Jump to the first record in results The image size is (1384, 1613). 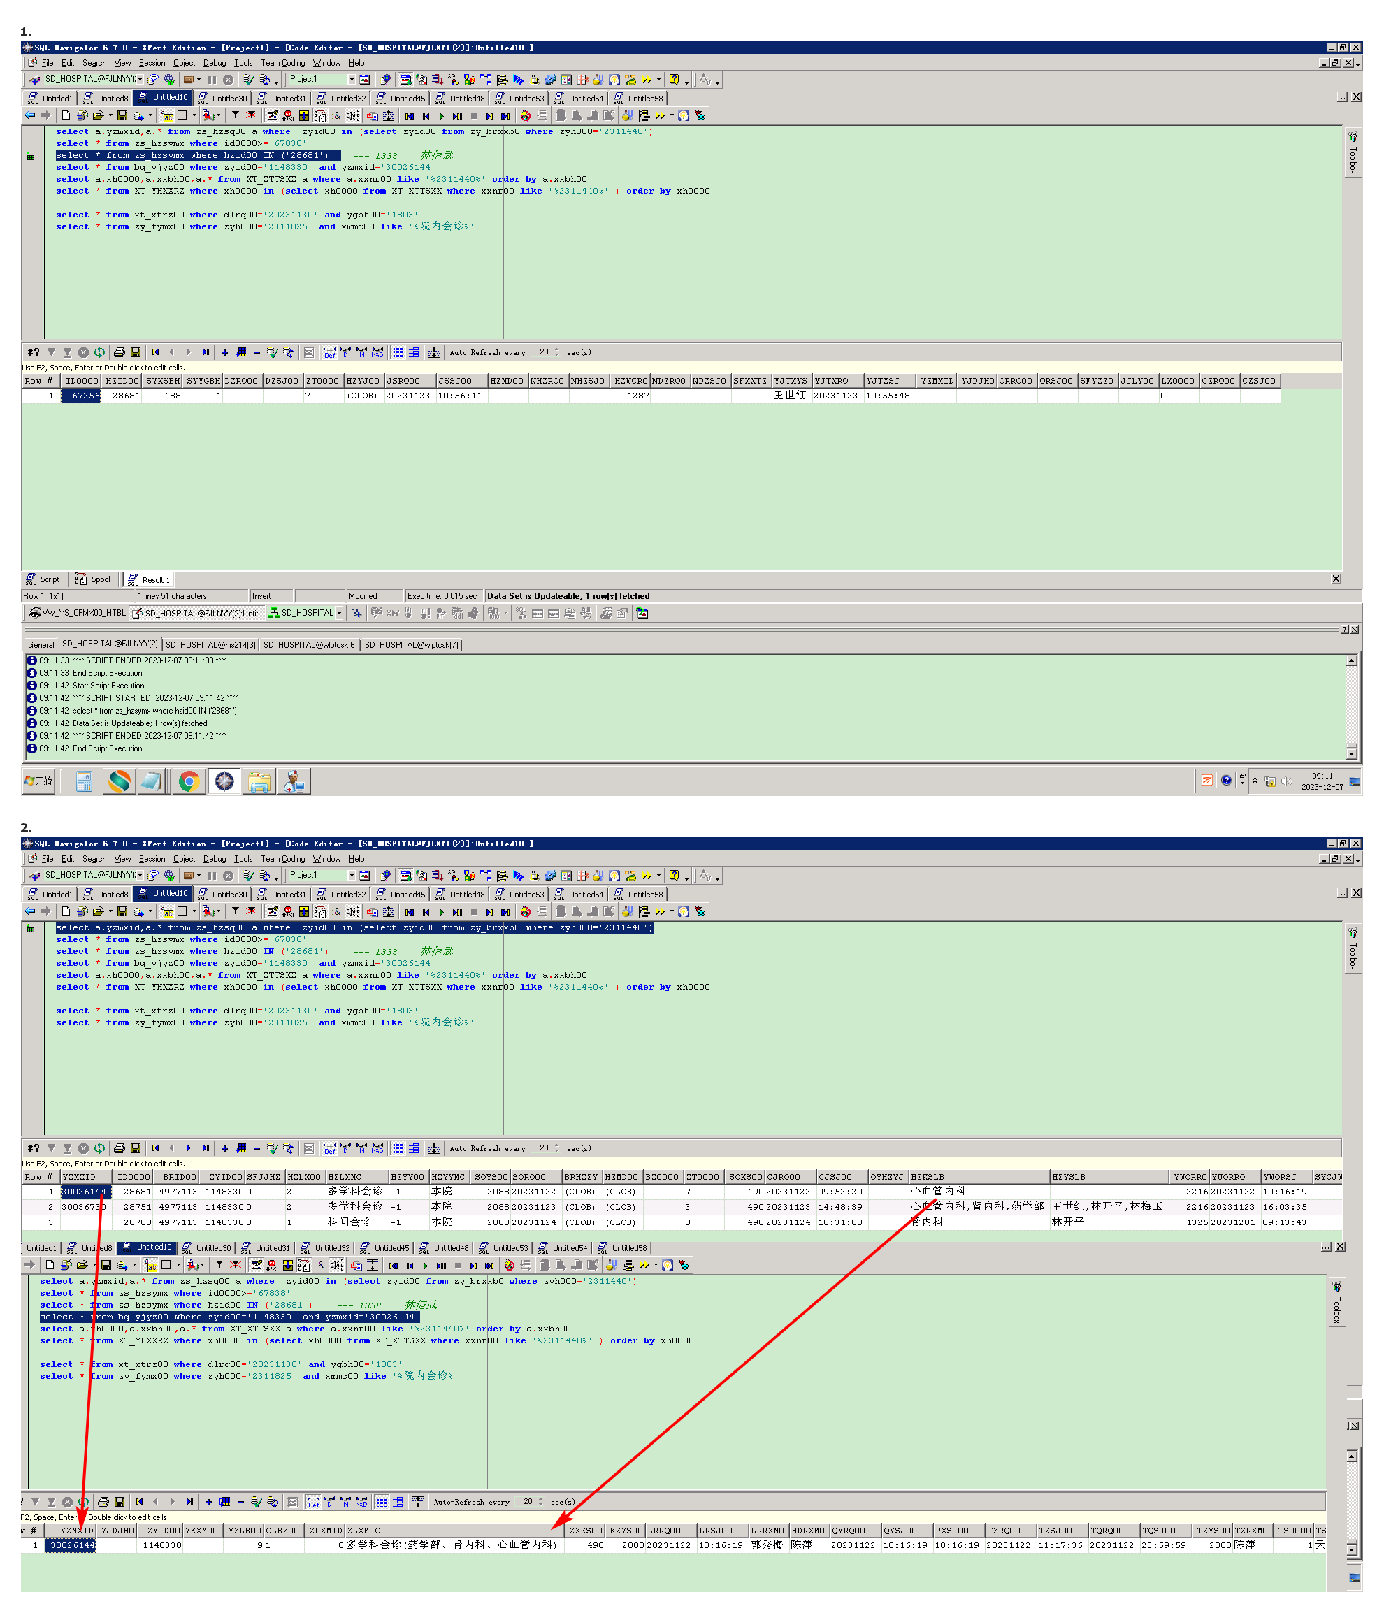[155, 353]
